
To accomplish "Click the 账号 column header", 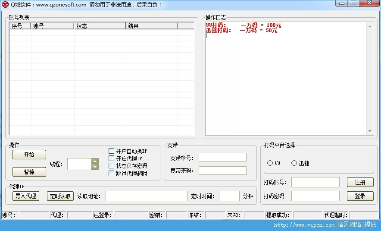I will [x=52, y=26].
